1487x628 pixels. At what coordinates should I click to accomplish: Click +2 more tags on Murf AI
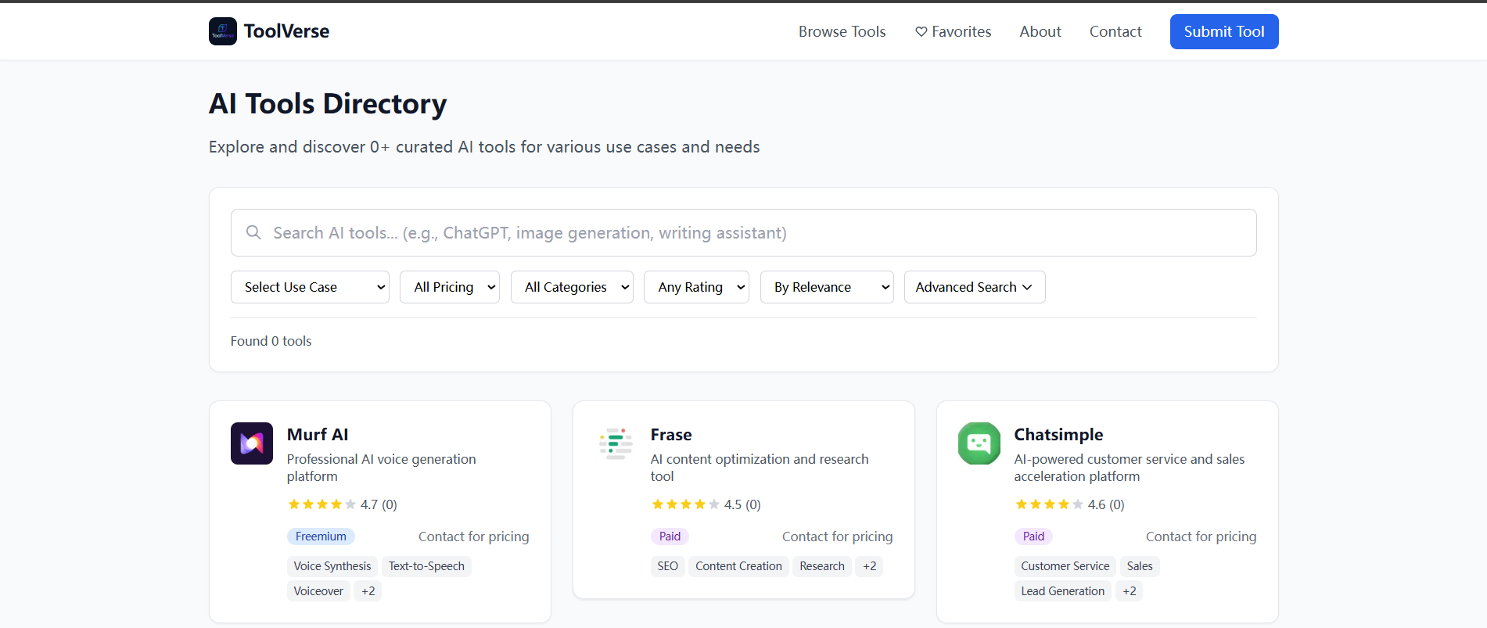click(368, 591)
